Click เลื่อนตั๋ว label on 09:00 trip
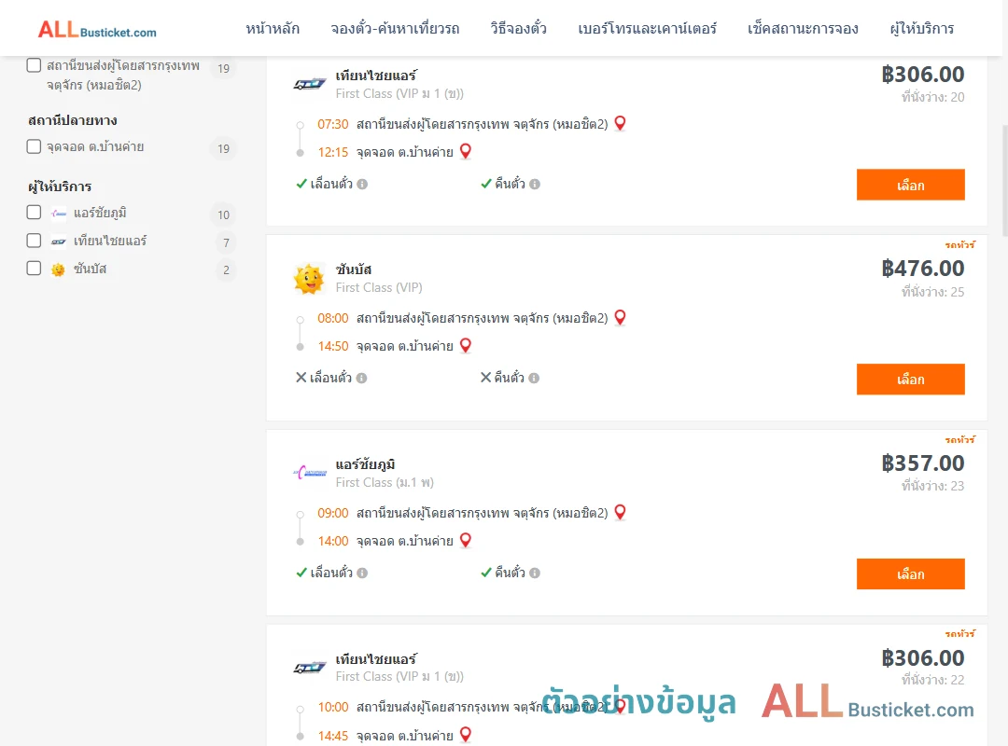This screenshot has width=1008, height=746. (x=331, y=573)
